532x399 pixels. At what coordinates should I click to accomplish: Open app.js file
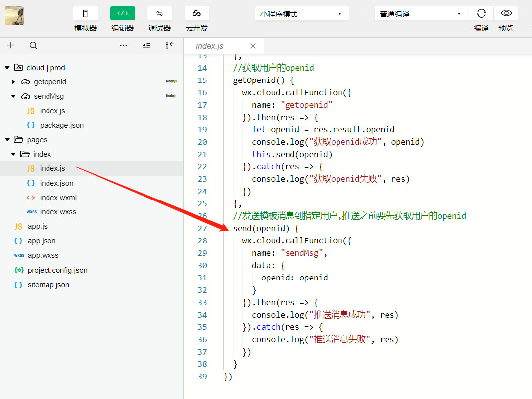pyautogui.click(x=37, y=226)
